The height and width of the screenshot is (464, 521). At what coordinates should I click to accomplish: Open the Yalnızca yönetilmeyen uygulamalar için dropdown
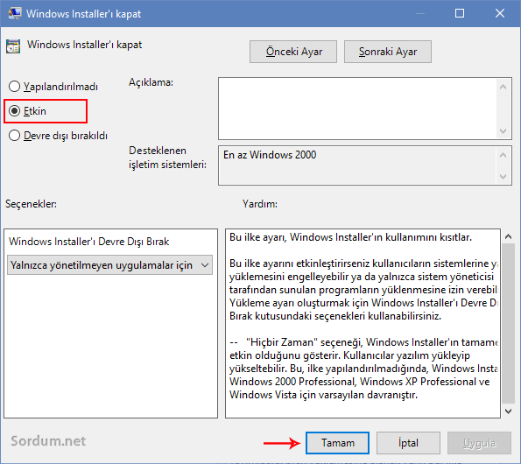109,265
